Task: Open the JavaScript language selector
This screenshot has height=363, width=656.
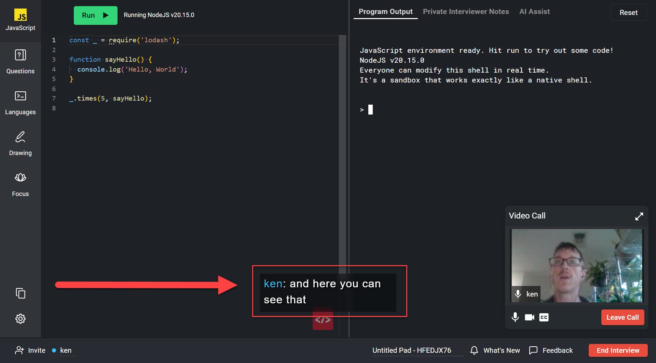Action: pyautogui.click(x=20, y=20)
